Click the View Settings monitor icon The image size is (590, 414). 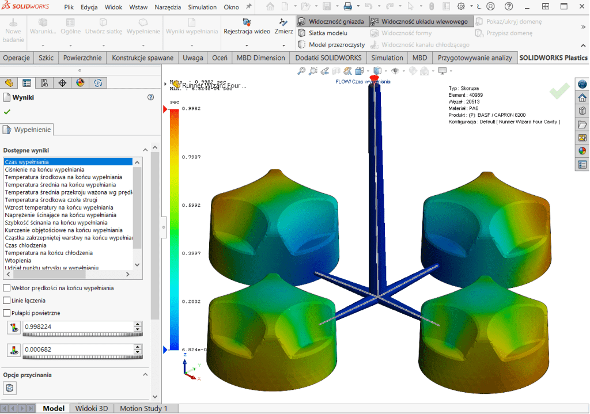pyautogui.click(x=442, y=71)
